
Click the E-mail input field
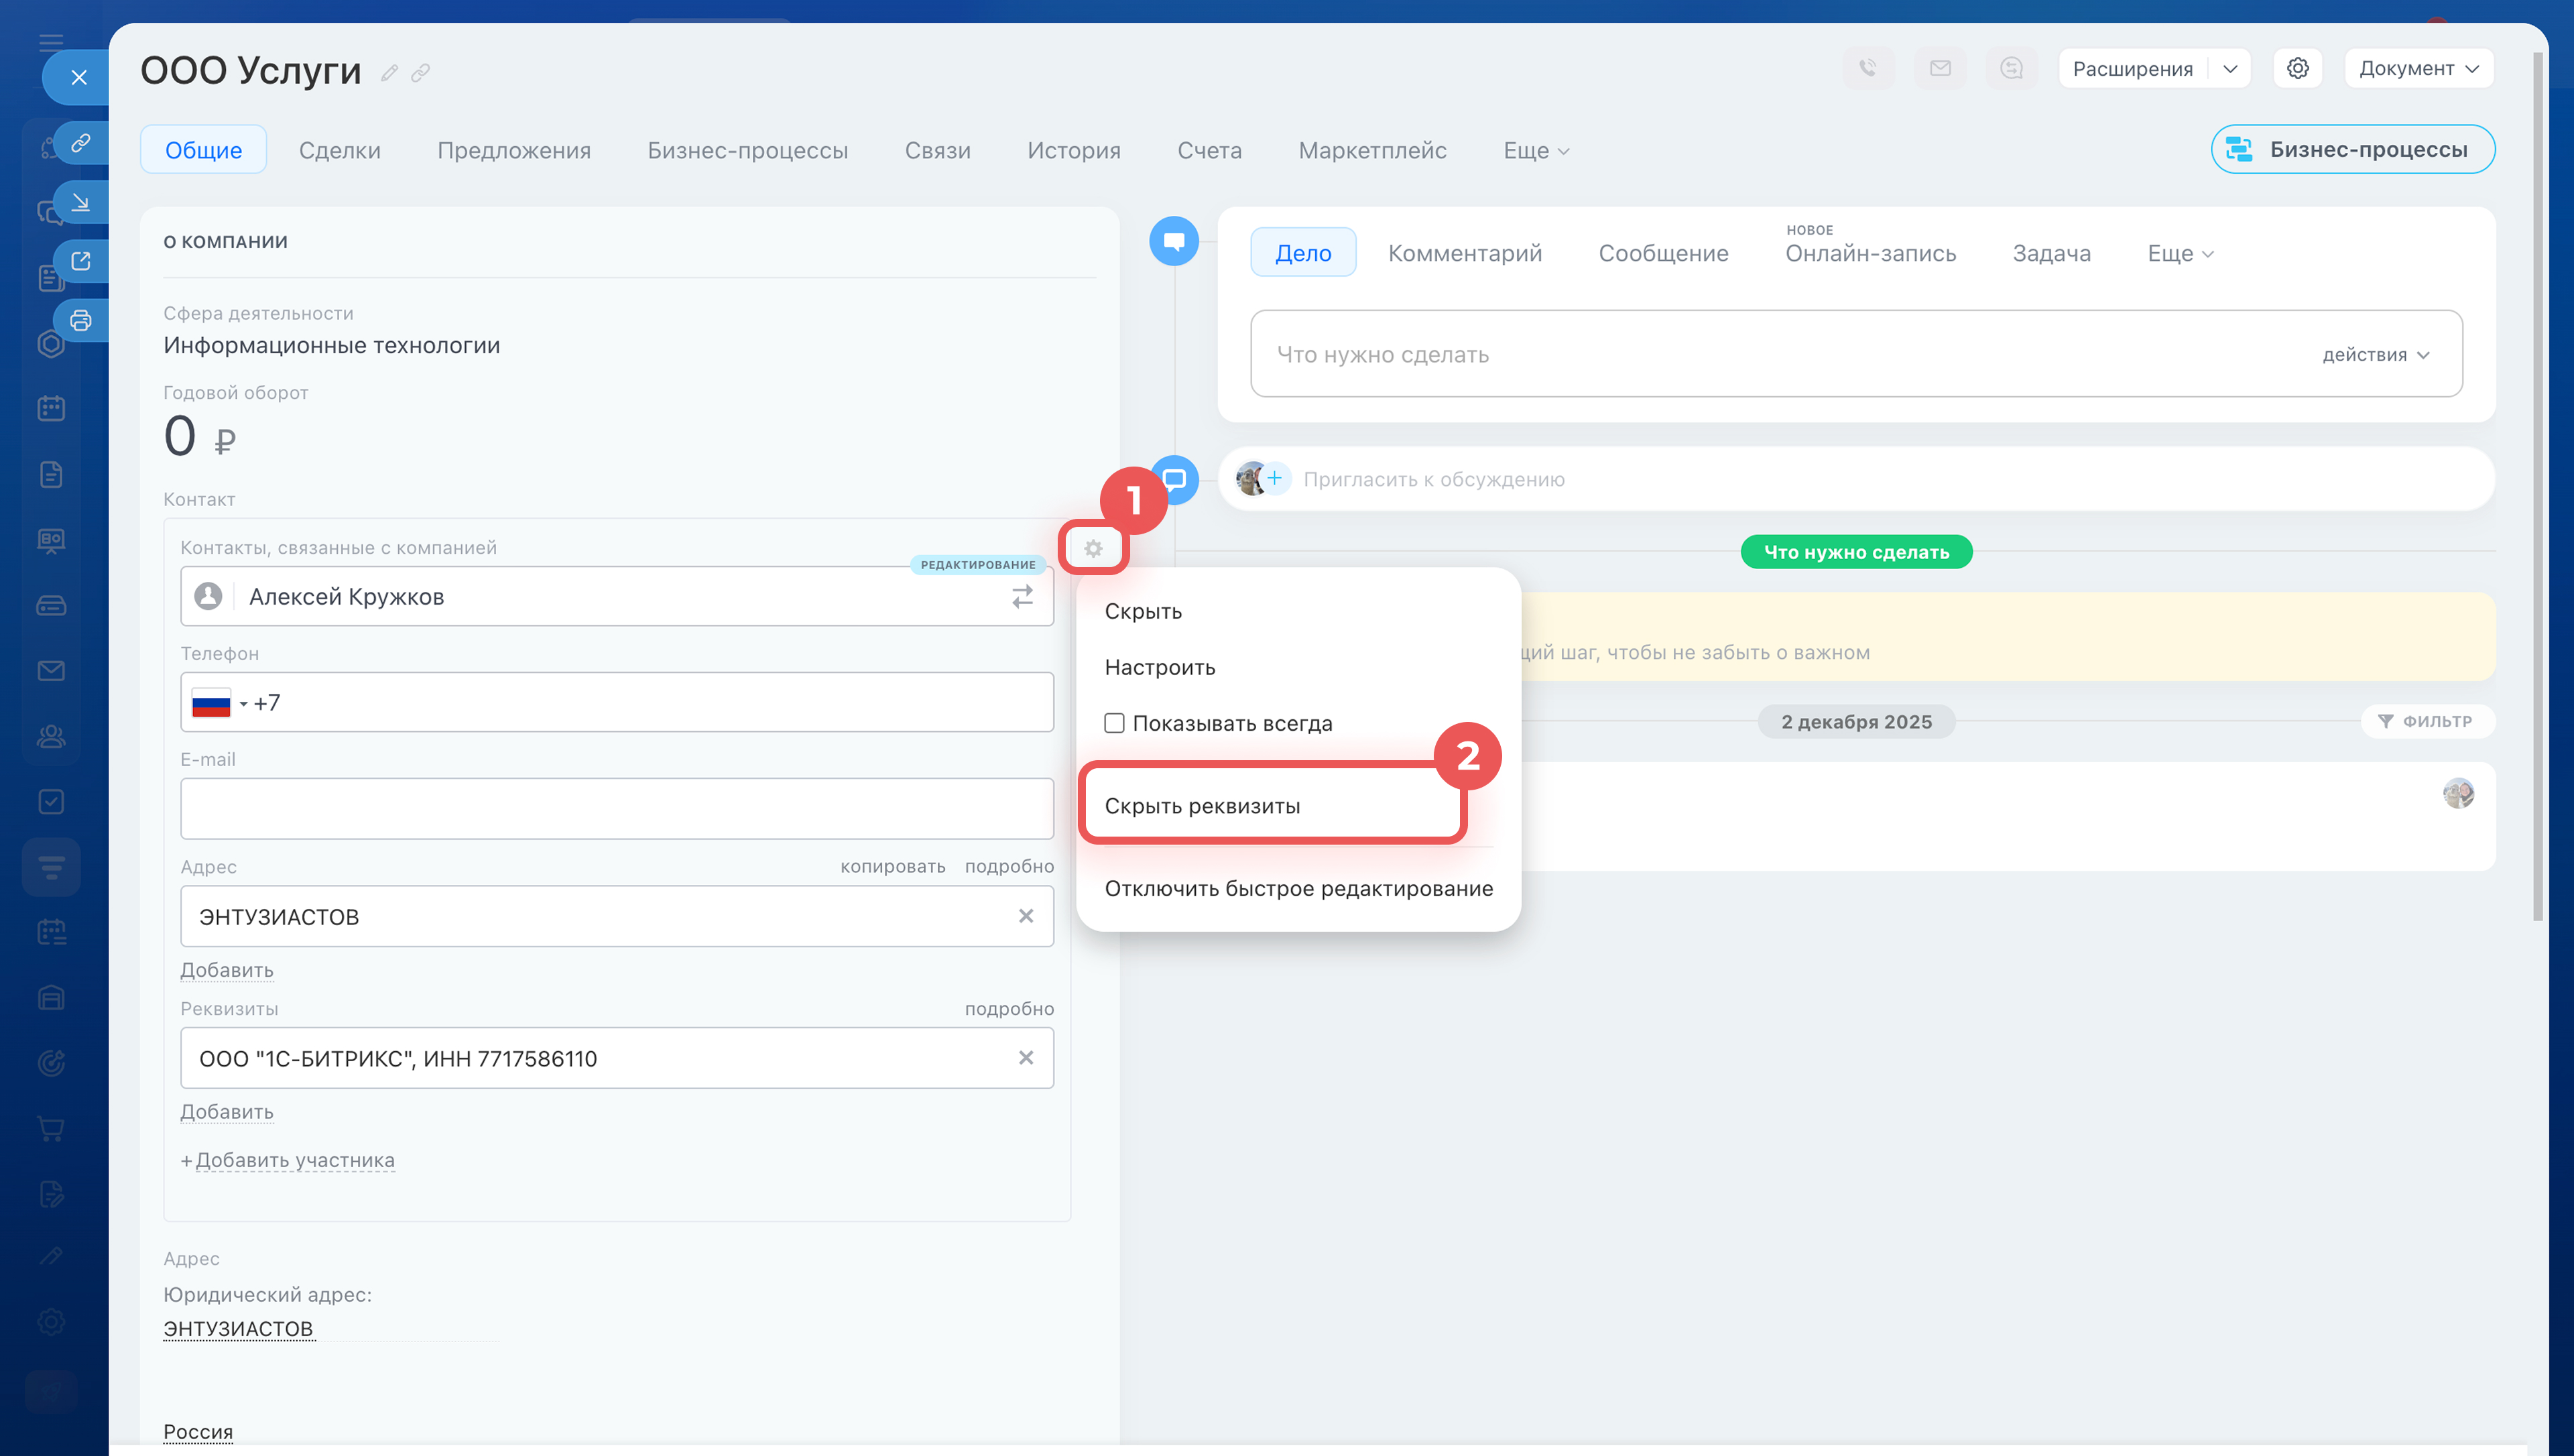(x=616, y=808)
